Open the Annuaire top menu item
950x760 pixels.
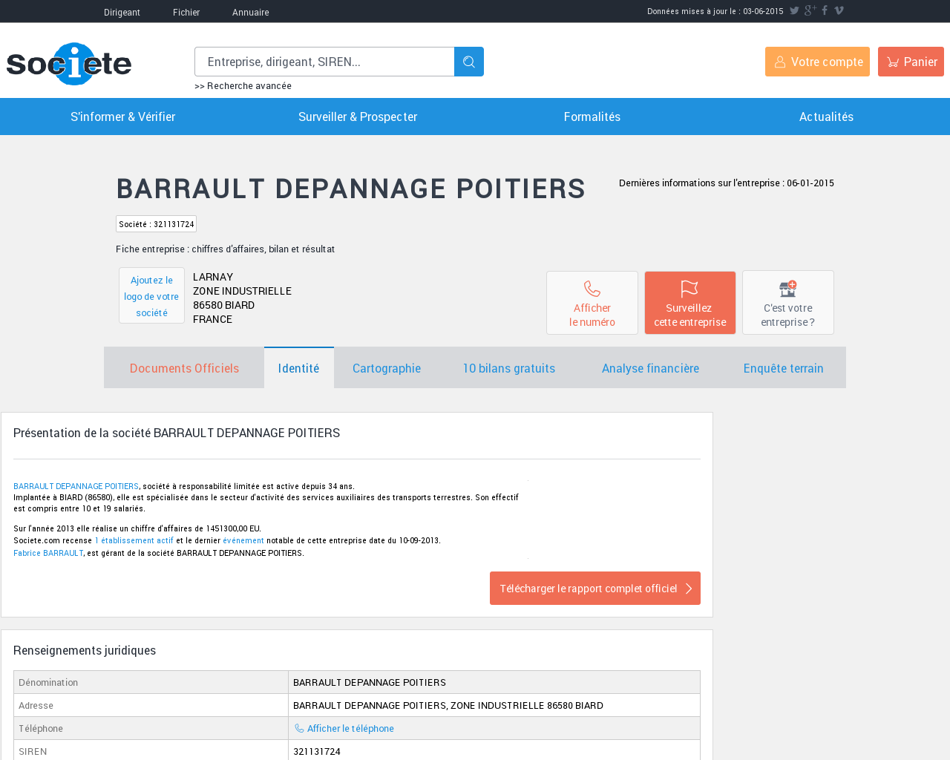251,12
